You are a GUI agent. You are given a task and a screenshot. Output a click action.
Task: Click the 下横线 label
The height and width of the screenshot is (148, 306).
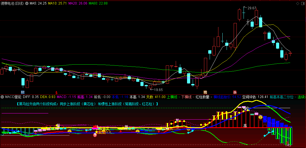click(186, 97)
